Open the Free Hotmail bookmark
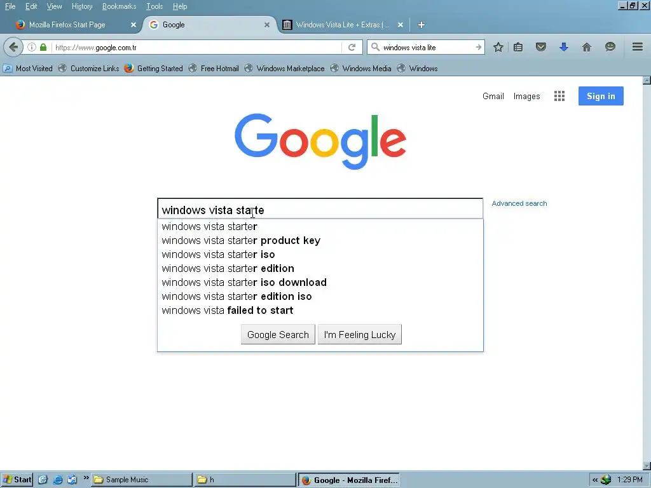 coord(214,69)
